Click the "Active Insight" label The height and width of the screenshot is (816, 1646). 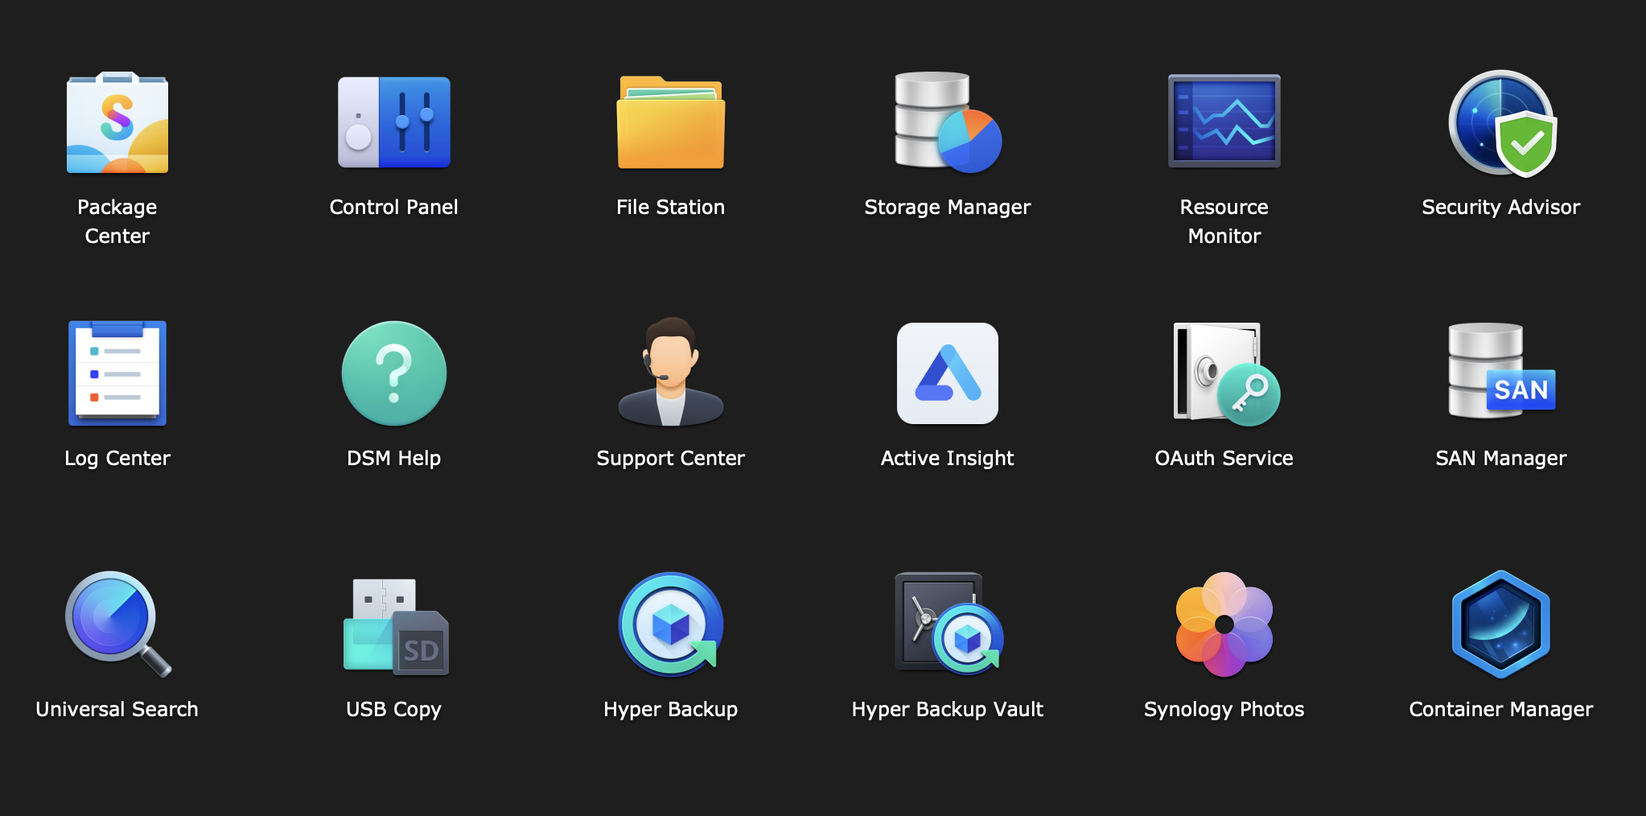pos(948,459)
